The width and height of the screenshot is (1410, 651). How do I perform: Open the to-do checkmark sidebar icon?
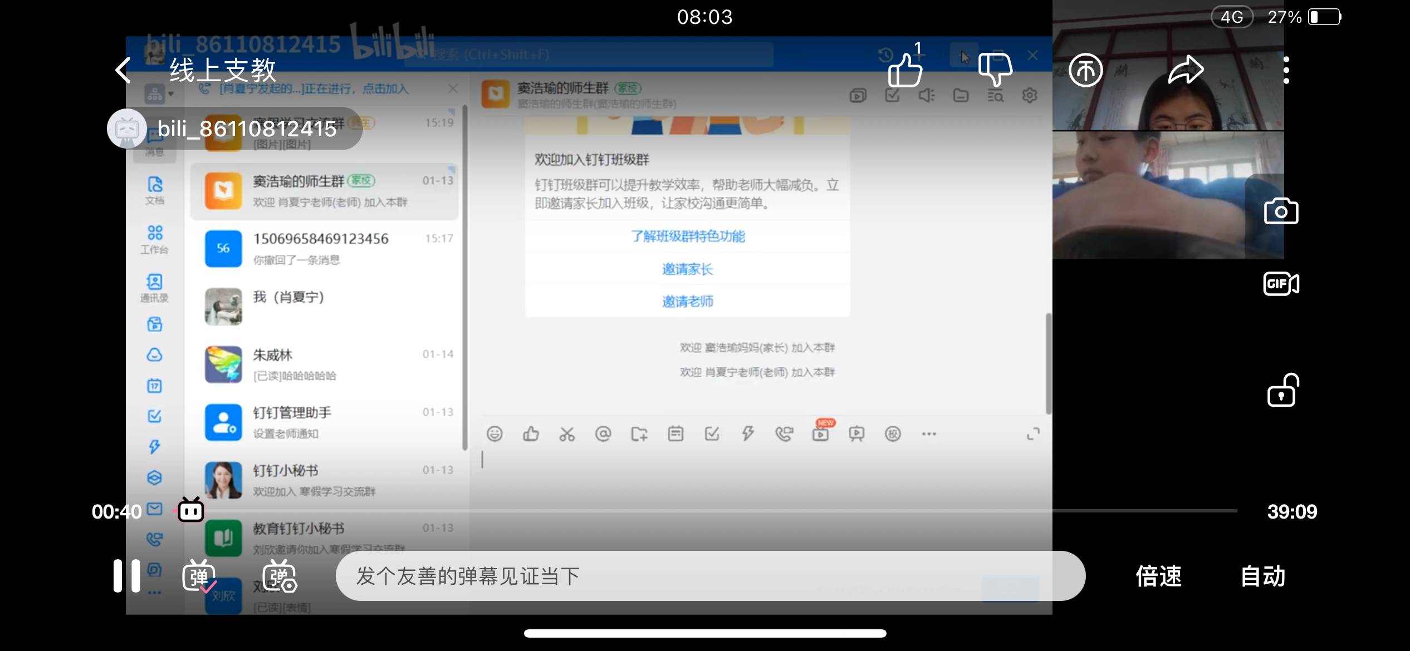pyautogui.click(x=155, y=416)
